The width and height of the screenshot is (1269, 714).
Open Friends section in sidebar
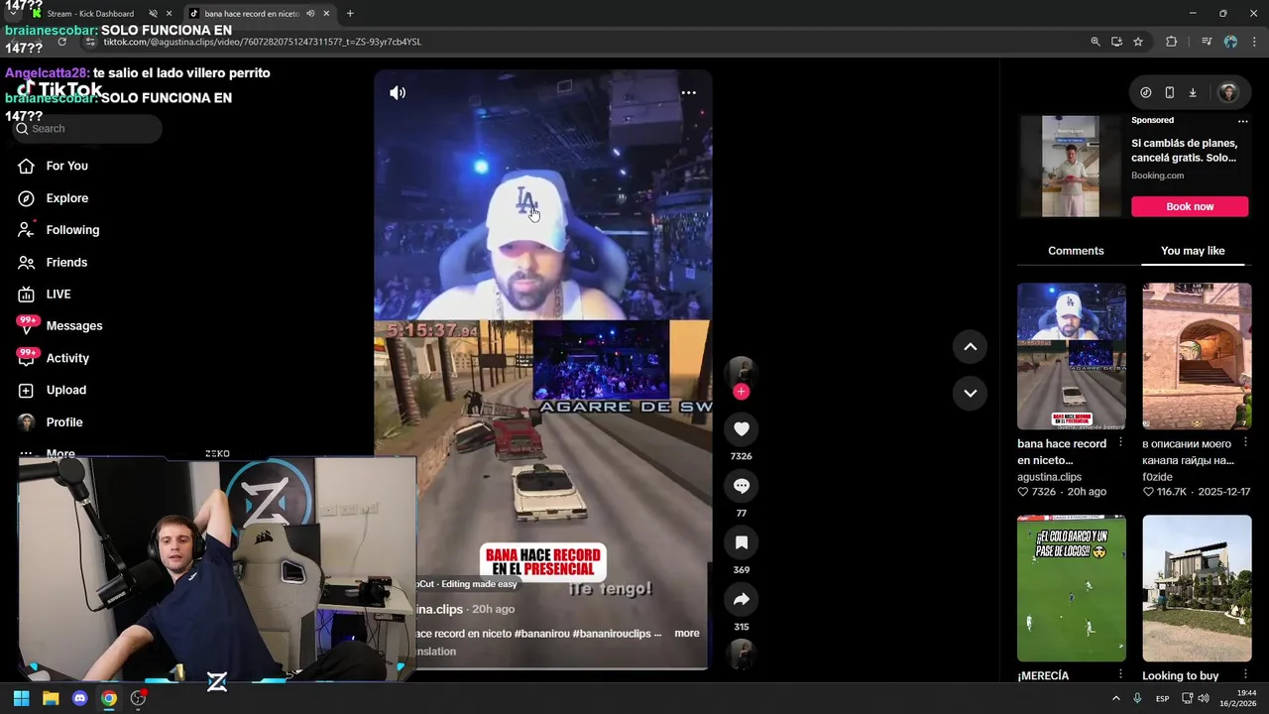pyautogui.click(x=54, y=262)
